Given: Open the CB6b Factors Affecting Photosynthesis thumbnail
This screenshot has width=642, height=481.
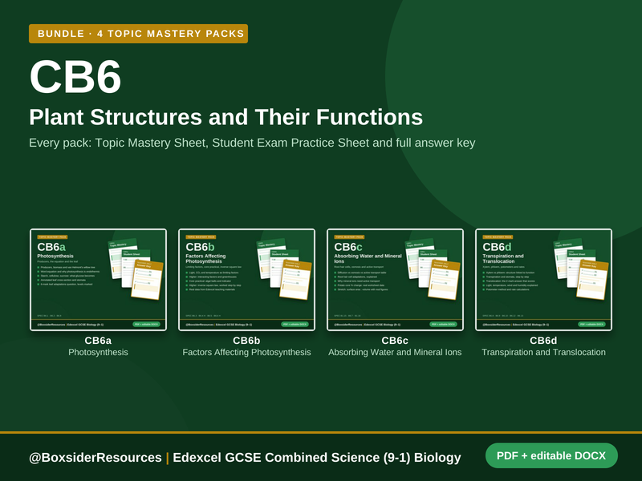Looking at the screenshot, I should click(x=247, y=280).
